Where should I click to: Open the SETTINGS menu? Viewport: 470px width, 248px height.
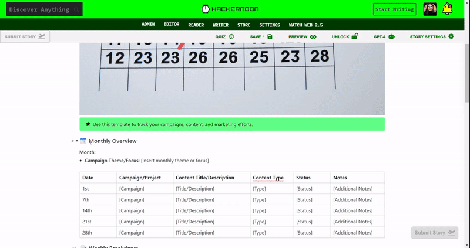270,25
